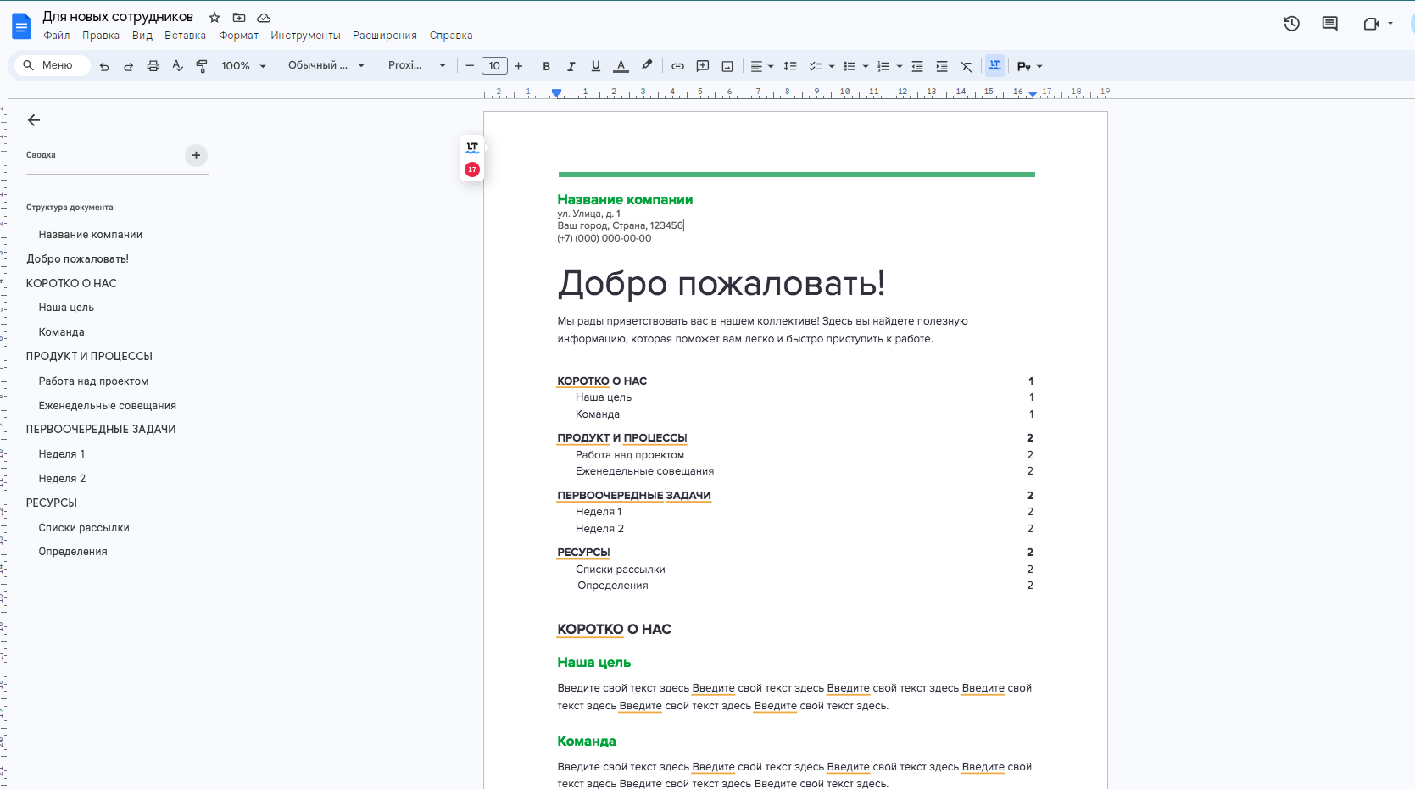1415x789 pixels.
Task: Click the numbered list icon
Action: tap(883, 66)
